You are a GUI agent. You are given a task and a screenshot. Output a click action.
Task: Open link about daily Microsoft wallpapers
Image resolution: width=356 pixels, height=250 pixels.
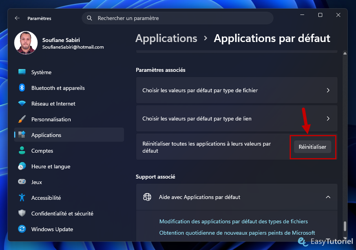tap(237, 233)
